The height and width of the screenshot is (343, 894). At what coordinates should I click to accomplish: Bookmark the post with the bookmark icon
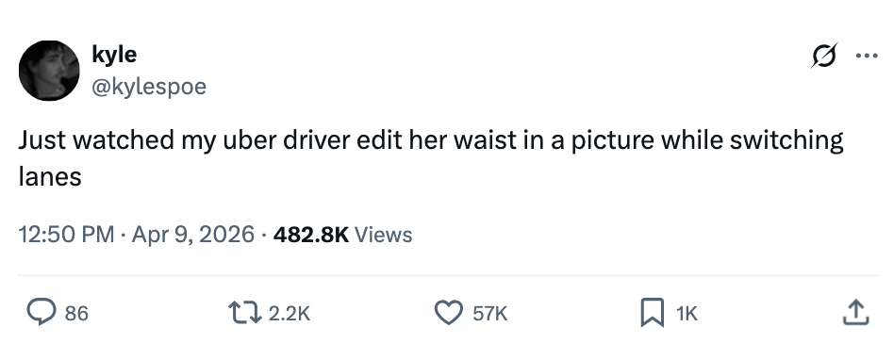pyautogui.click(x=653, y=313)
